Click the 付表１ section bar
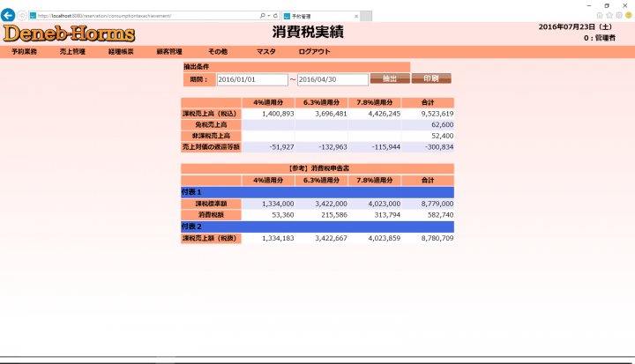This screenshot has height=364, width=635. pos(317,192)
